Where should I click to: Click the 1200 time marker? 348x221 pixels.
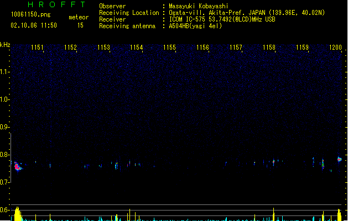[x=336, y=48]
